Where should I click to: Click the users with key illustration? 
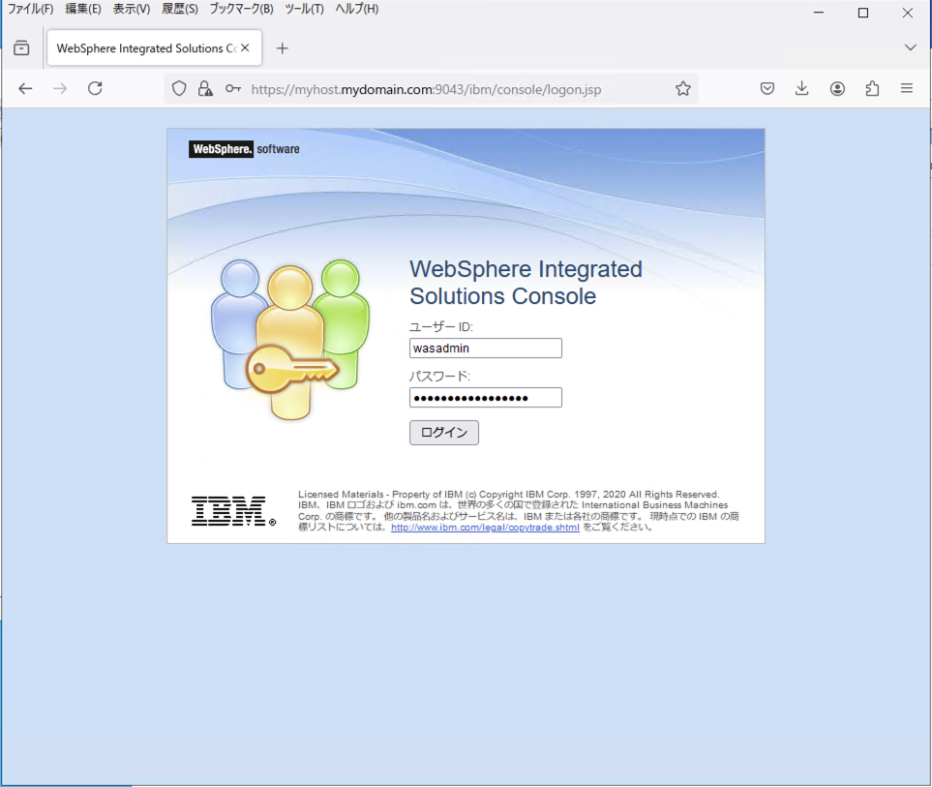(x=290, y=340)
